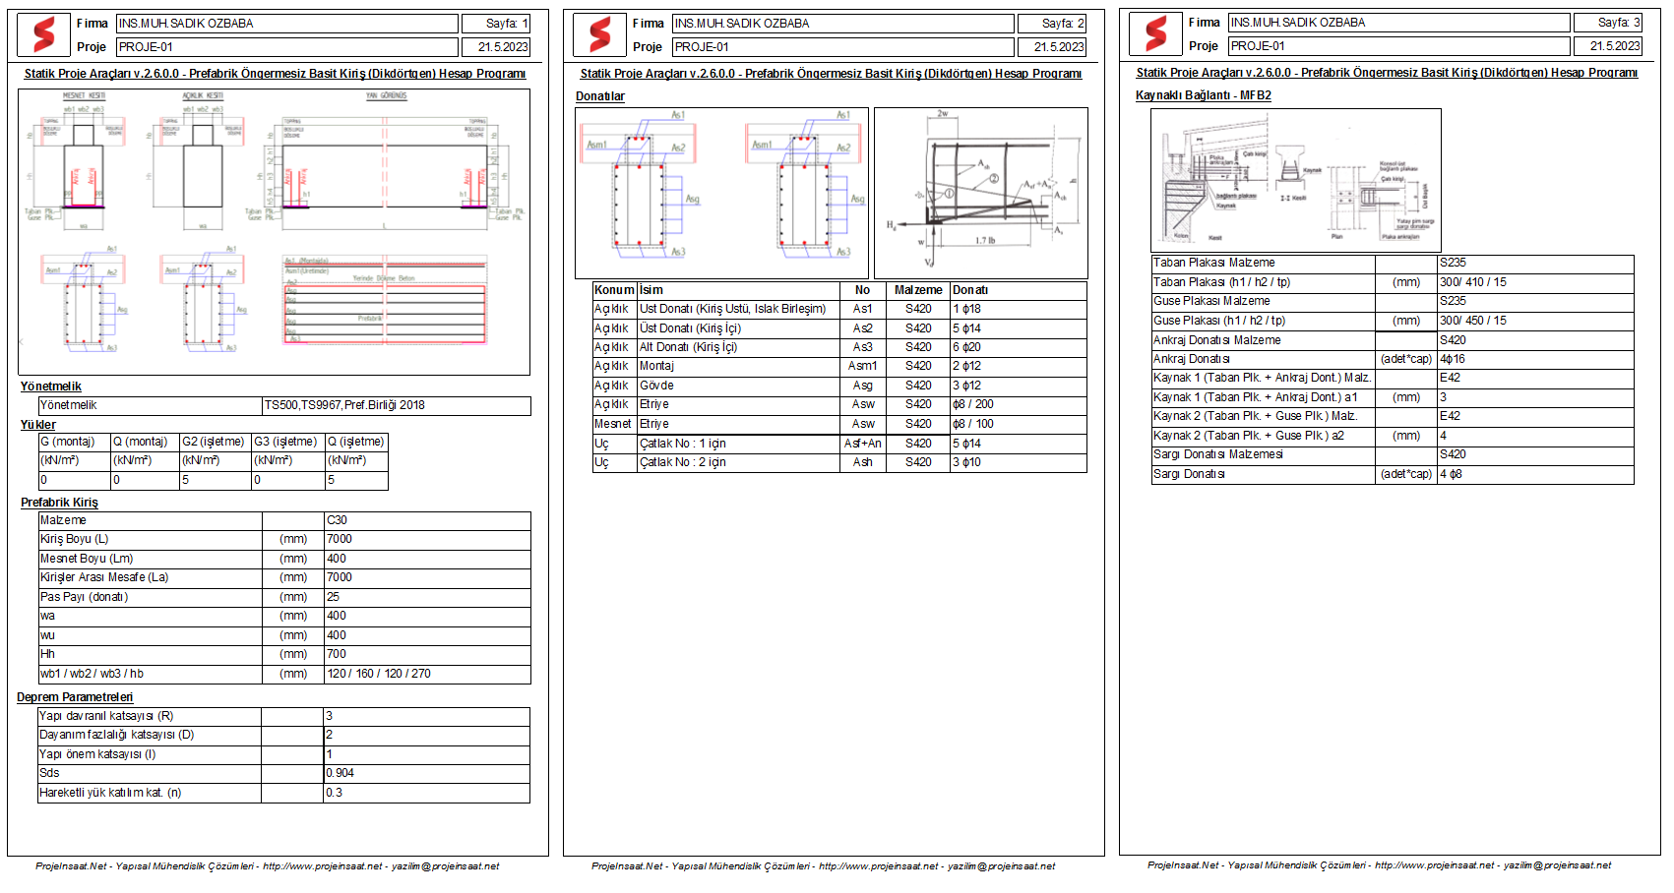Click the program title heading on page 1
The height and width of the screenshot is (893, 1674).
tap(275, 74)
